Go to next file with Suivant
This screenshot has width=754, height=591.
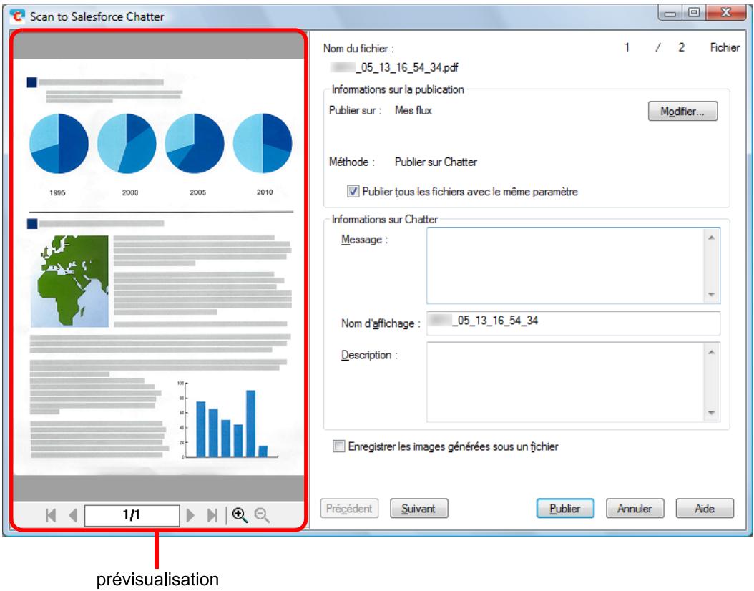pos(418,508)
